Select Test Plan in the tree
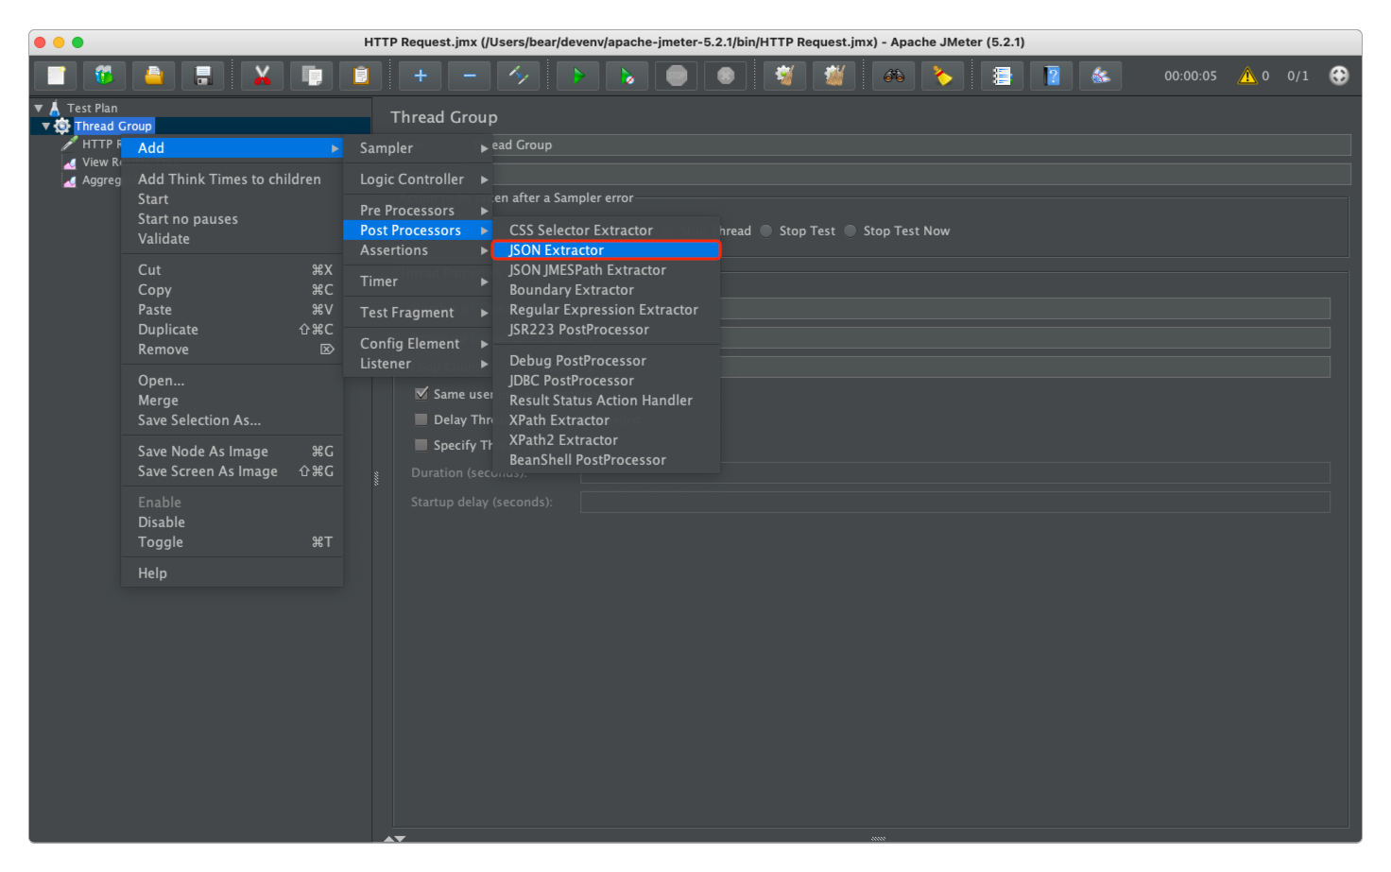The height and width of the screenshot is (872, 1391). 93,108
